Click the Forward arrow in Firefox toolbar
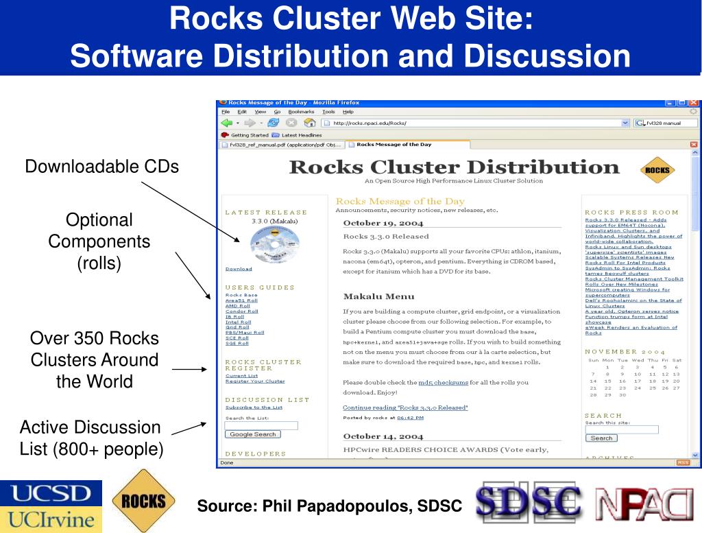The width and height of the screenshot is (702, 533). [x=250, y=123]
